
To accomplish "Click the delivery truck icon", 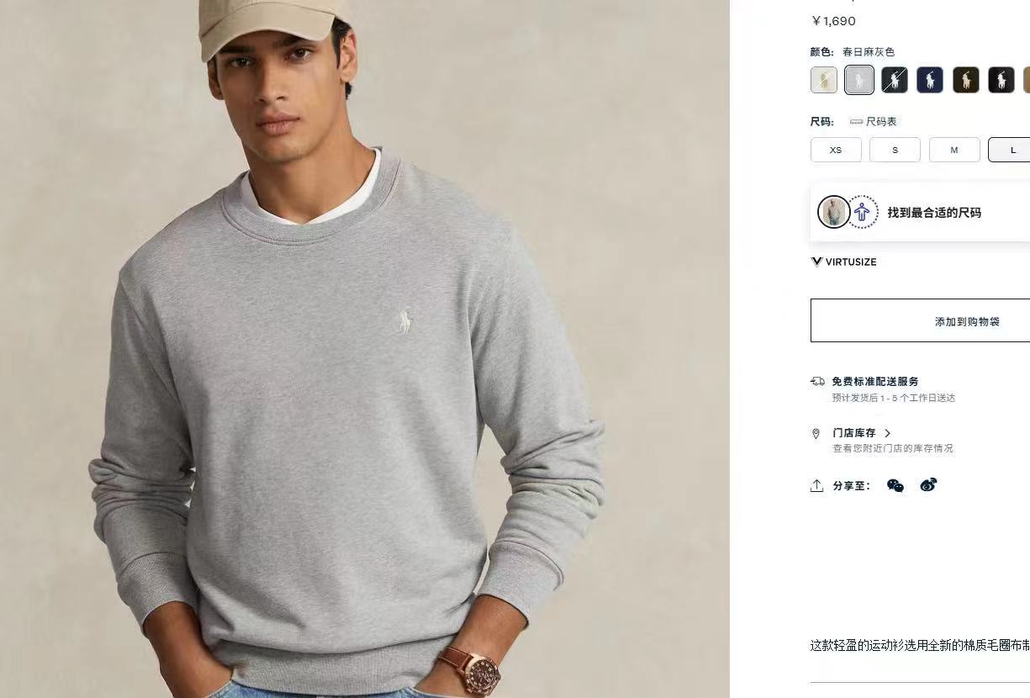I will [817, 381].
